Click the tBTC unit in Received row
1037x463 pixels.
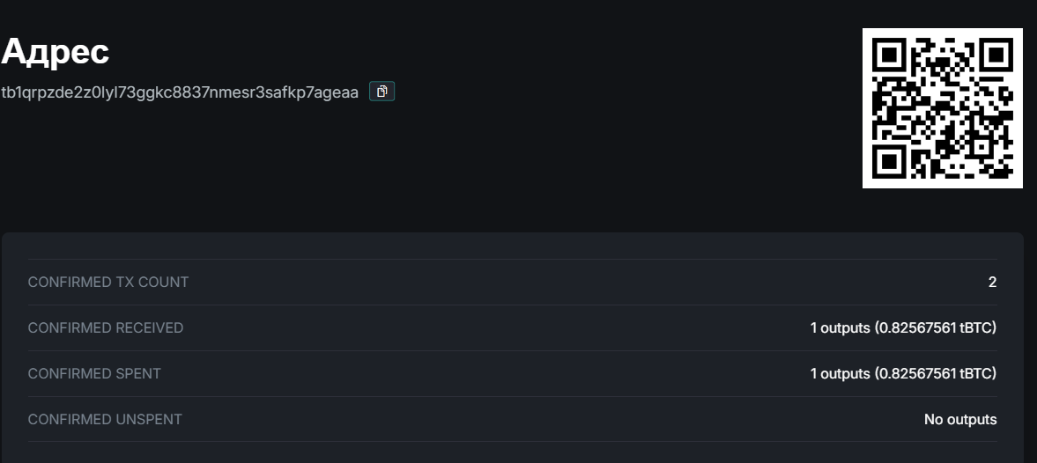[976, 327]
